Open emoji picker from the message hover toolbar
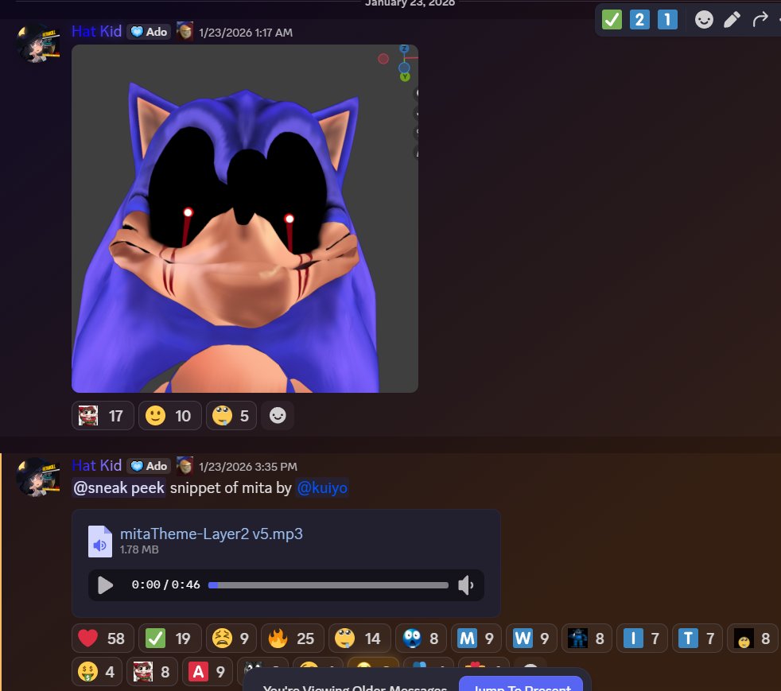This screenshot has width=781, height=691. point(704,20)
